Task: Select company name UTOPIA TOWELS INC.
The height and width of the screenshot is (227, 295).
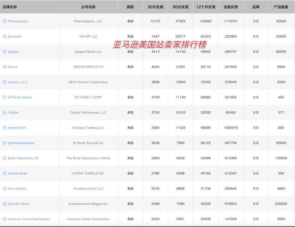Action: coord(88,173)
